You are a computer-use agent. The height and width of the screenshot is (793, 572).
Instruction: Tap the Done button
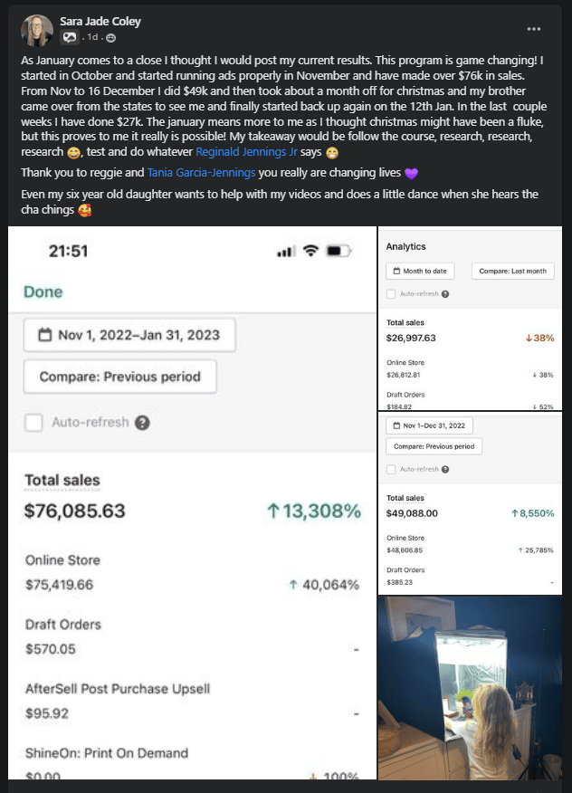click(x=43, y=291)
